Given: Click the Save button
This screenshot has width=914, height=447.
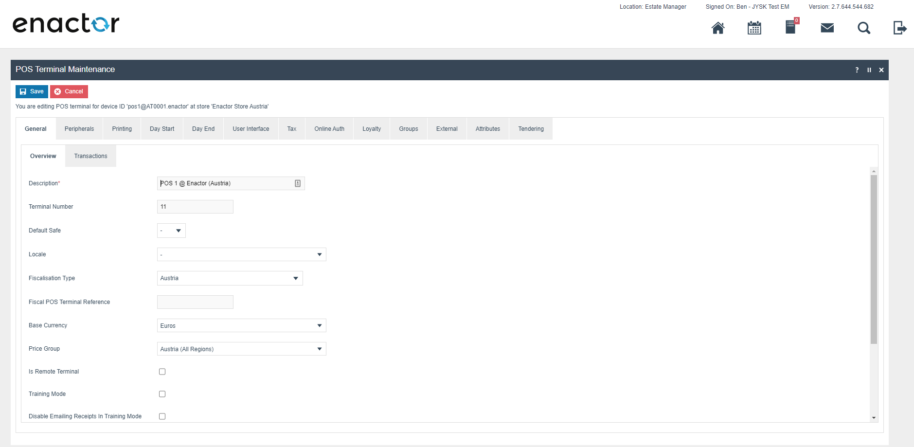Looking at the screenshot, I should tap(32, 91).
